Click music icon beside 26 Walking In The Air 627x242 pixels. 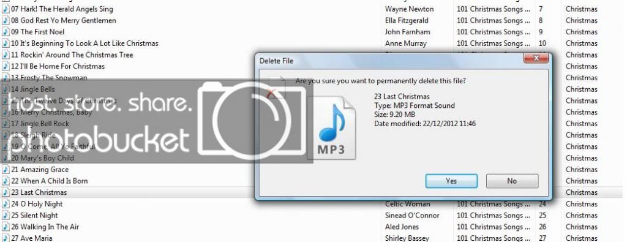(x=6, y=227)
